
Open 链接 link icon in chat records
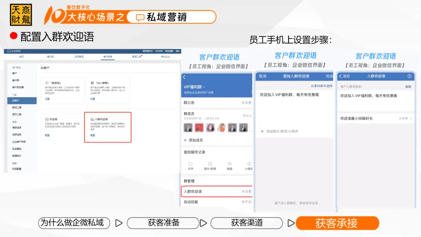point(229,164)
